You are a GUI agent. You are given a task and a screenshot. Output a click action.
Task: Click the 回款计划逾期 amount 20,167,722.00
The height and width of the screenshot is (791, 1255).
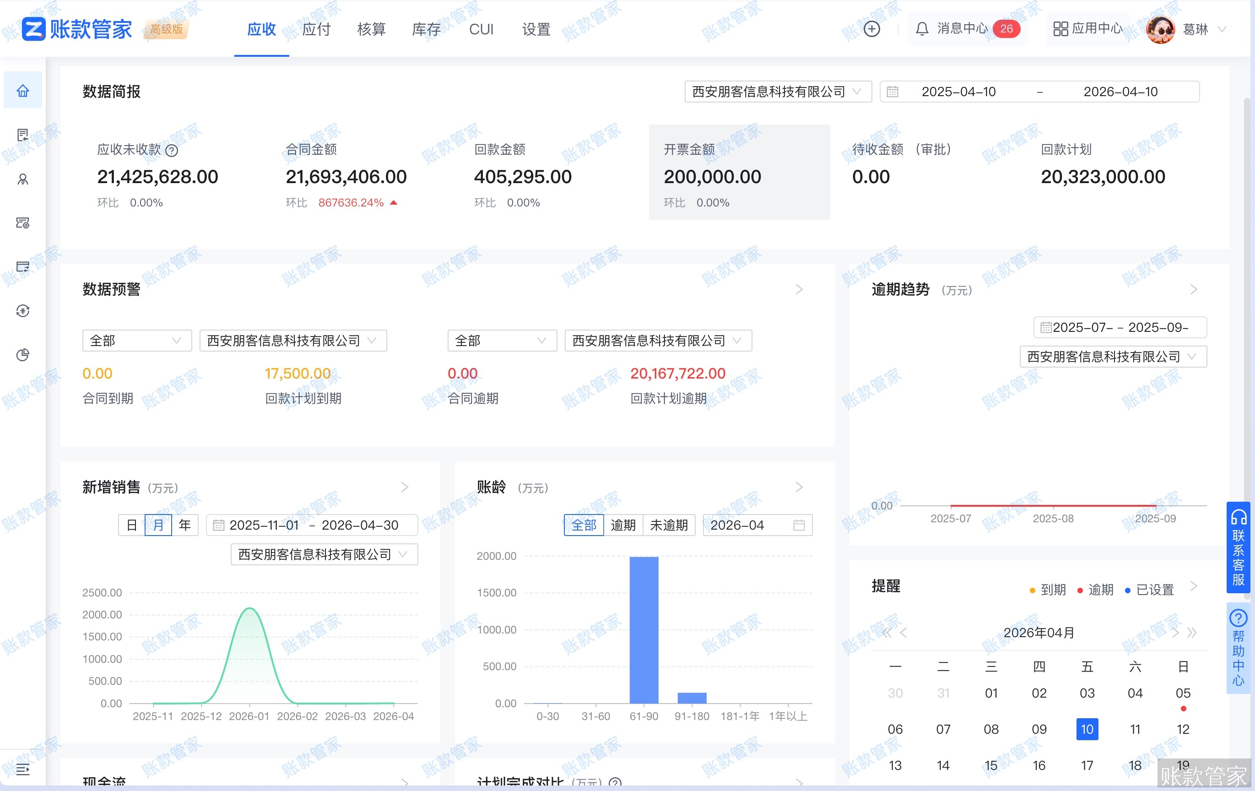(x=677, y=373)
